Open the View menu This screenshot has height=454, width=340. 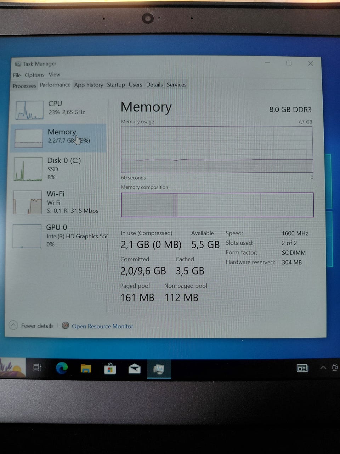pyautogui.click(x=55, y=74)
